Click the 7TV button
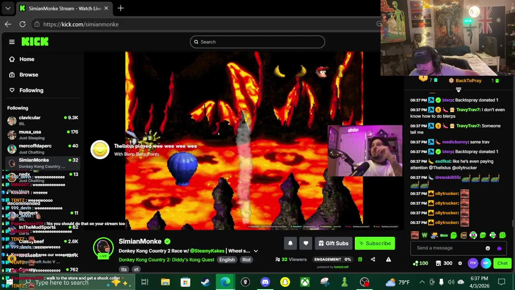Screen dimensions: 515x290 (473, 263)
